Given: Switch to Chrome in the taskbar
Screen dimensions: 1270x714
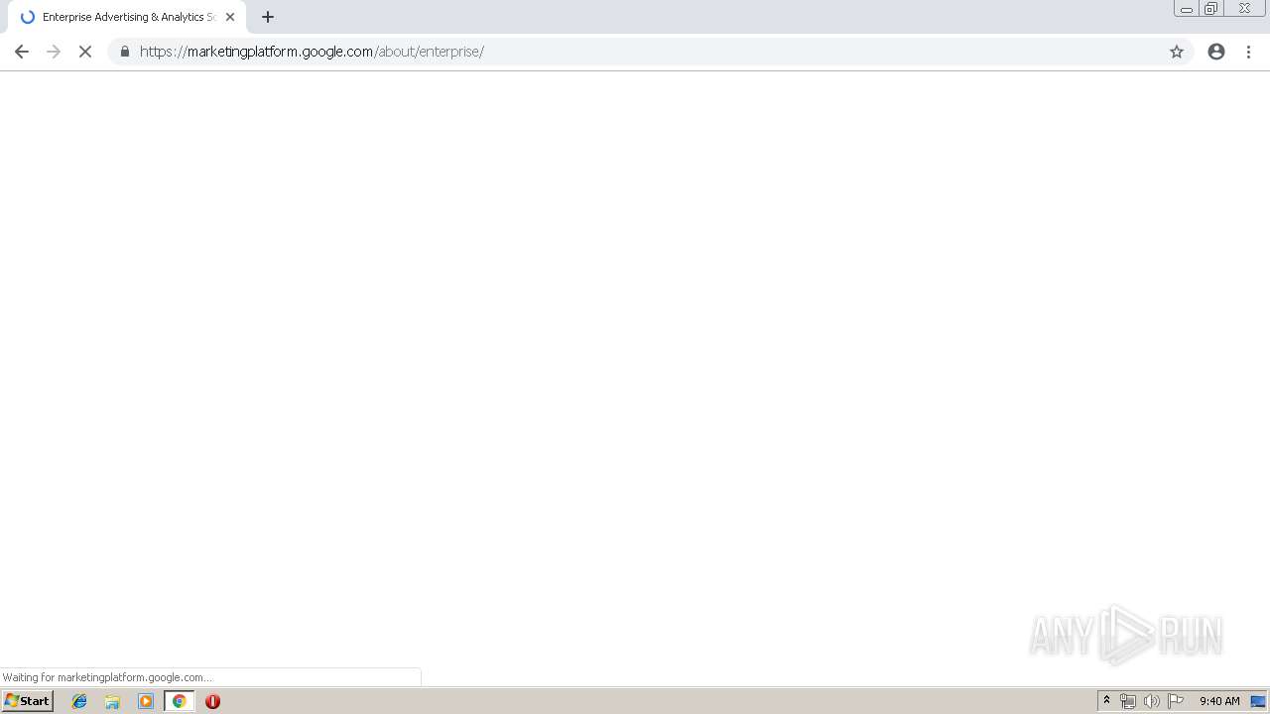Looking at the screenshot, I should tap(180, 701).
